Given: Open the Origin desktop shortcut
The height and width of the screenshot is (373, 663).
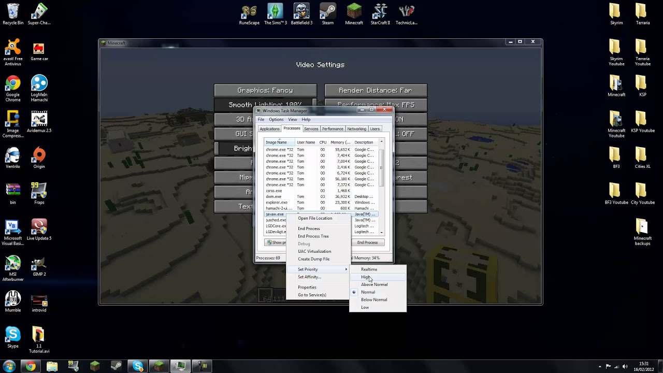Looking at the screenshot, I should pos(39,158).
